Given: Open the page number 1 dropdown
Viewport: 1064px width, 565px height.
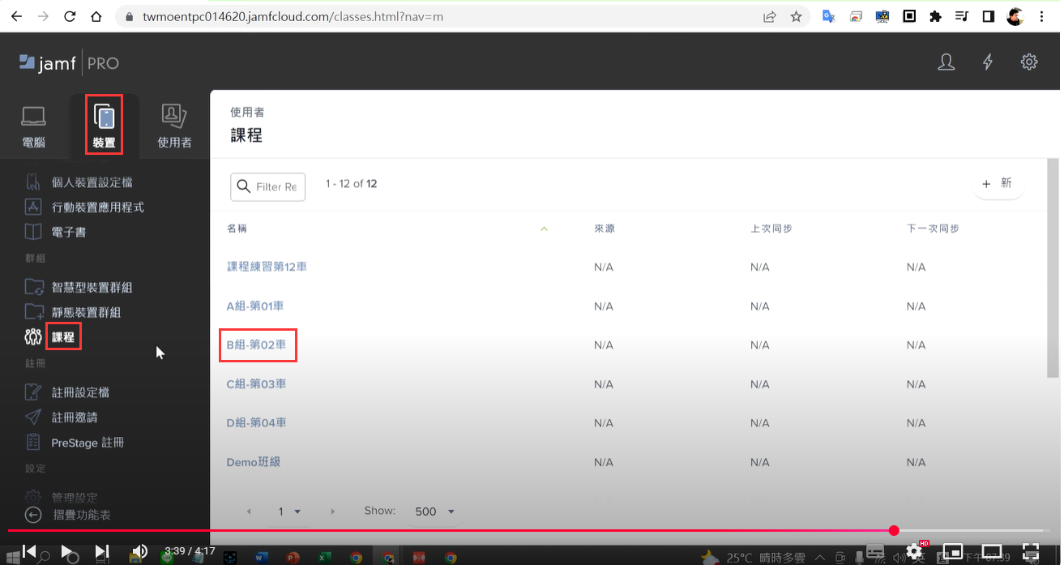Looking at the screenshot, I should (288, 511).
